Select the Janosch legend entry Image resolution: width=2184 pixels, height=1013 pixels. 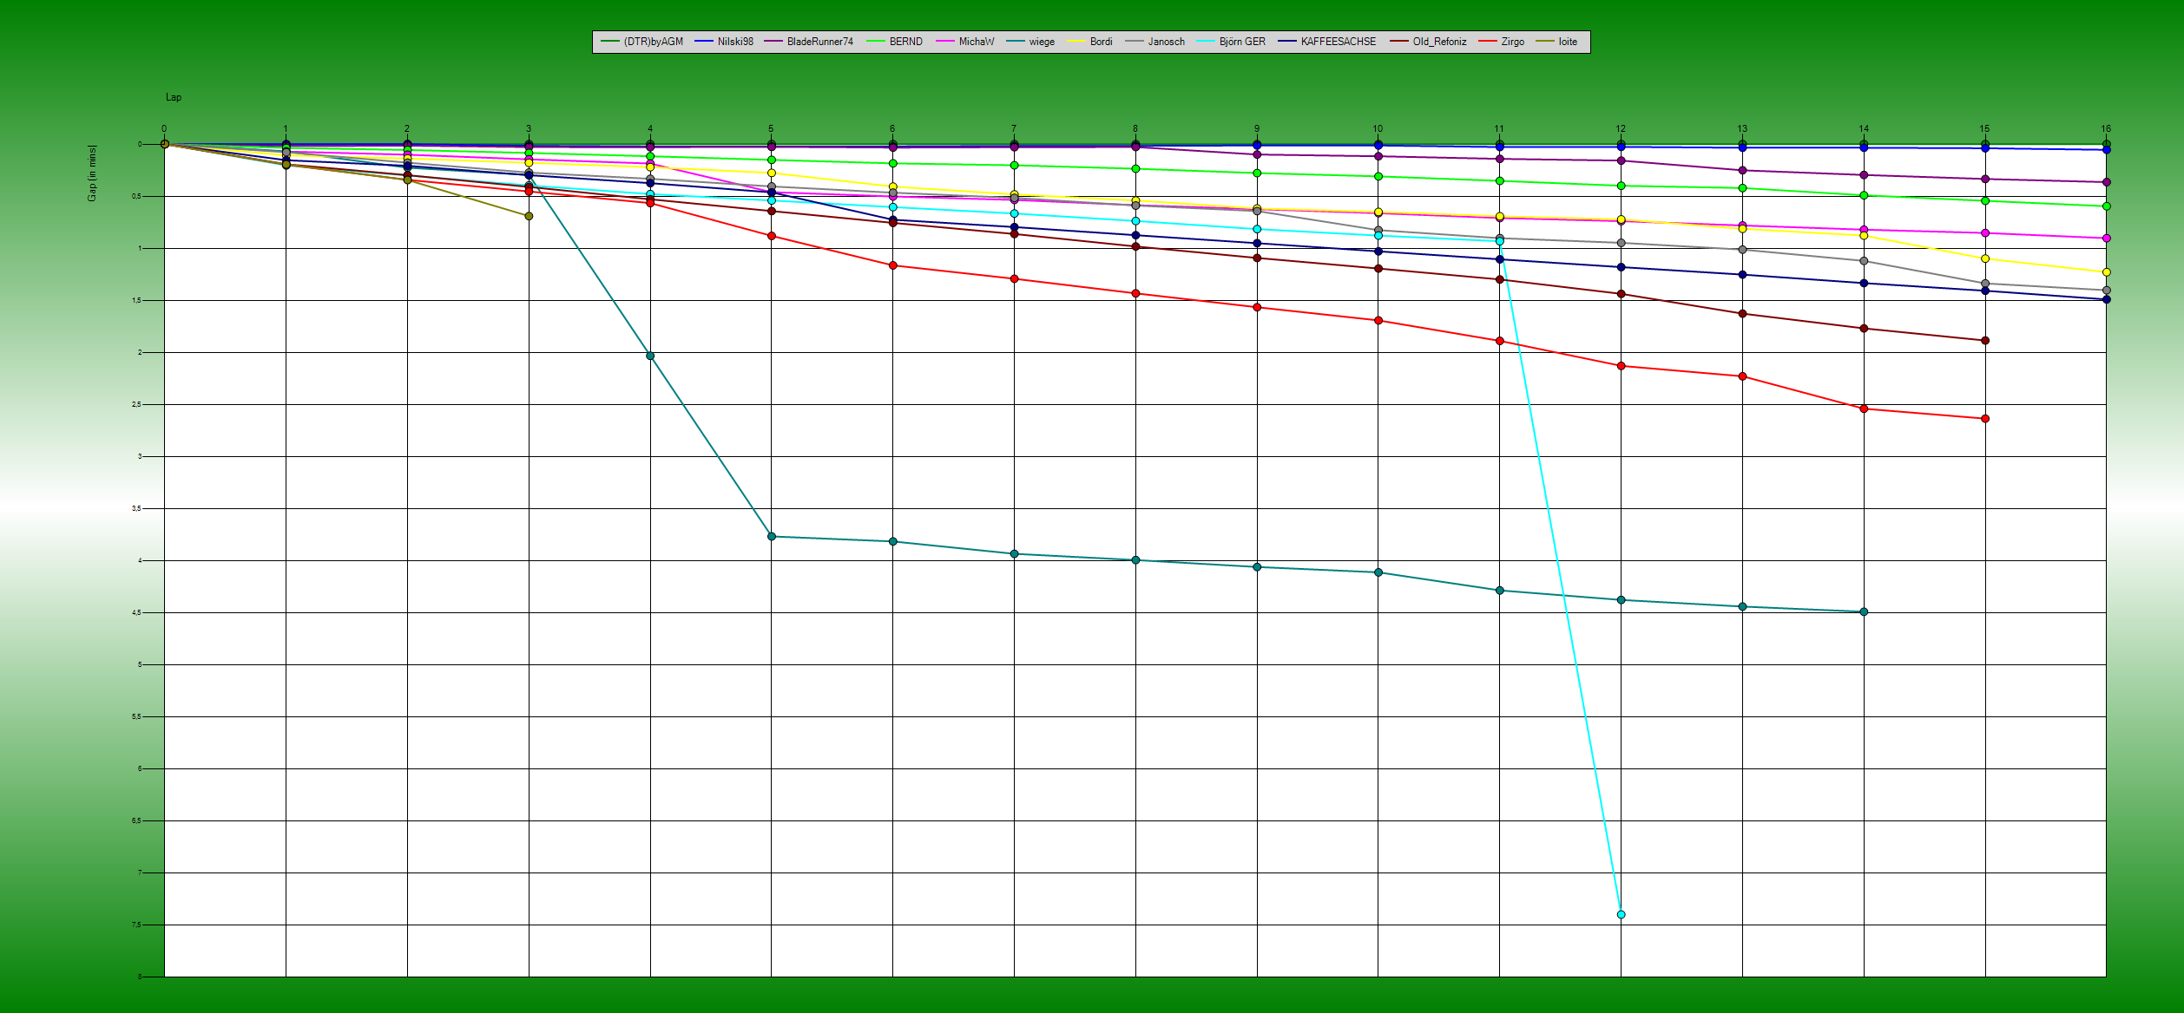pos(1155,42)
